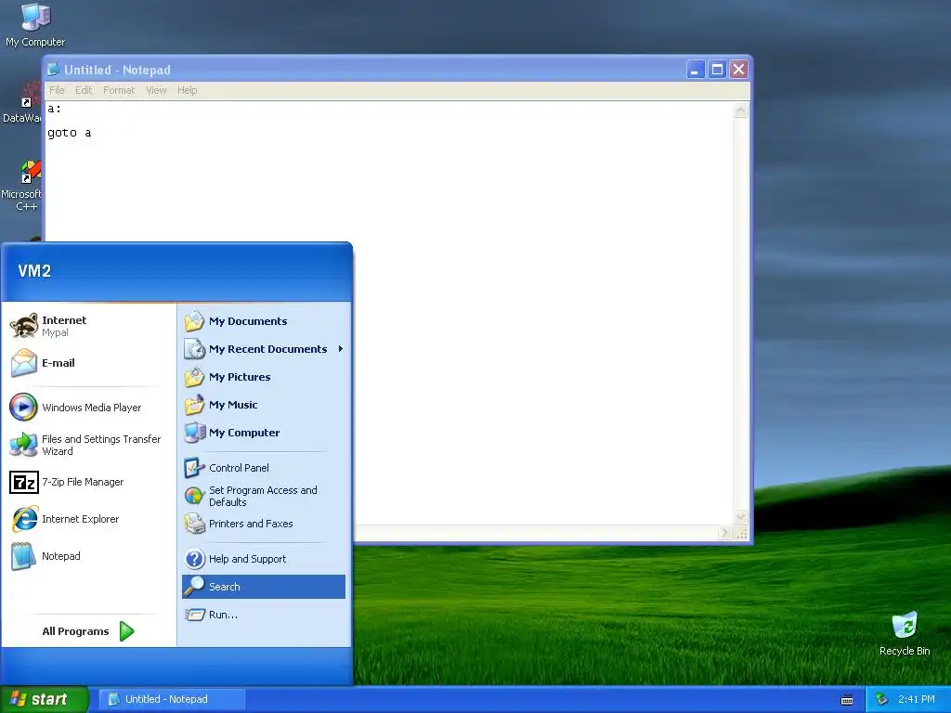951x713 pixels.
Task: Expand My Recent Documents submenu
Action: 263,349
